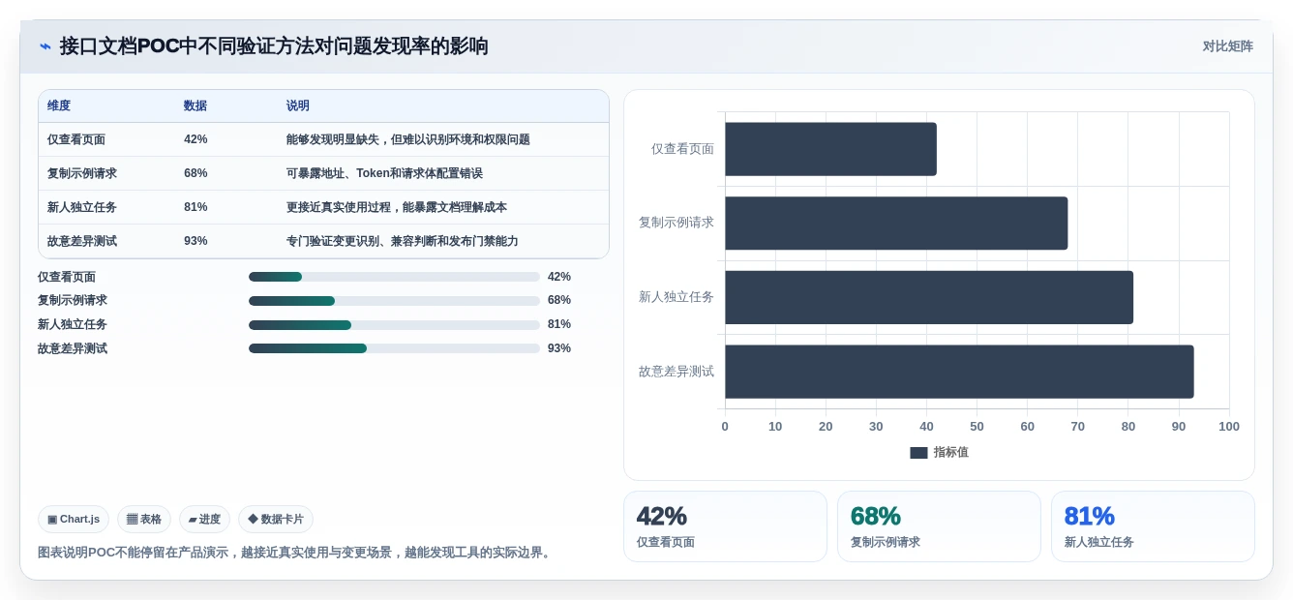Click the 故意差异测试 progress bar
Screen dimensions: 1293x600
coord(394,348)
